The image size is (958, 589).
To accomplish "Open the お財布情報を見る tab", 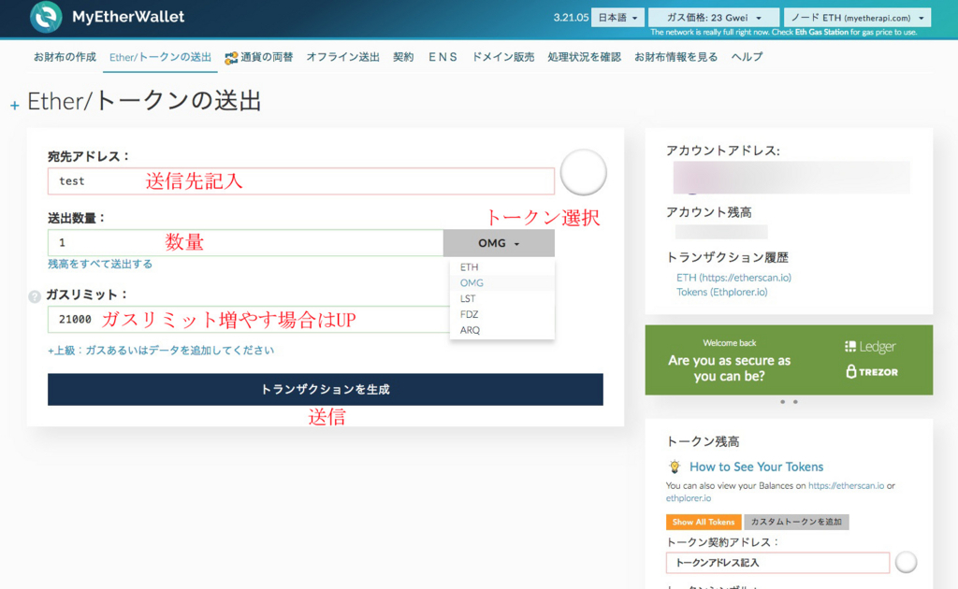I will pos(675,57).
